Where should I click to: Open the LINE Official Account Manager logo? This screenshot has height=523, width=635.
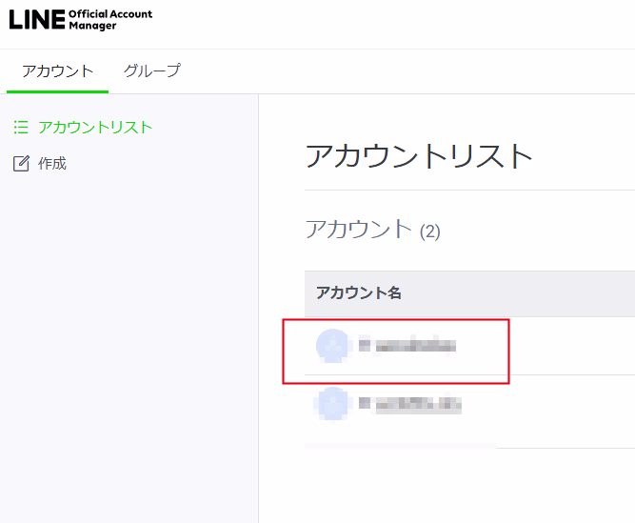point(81,19)
